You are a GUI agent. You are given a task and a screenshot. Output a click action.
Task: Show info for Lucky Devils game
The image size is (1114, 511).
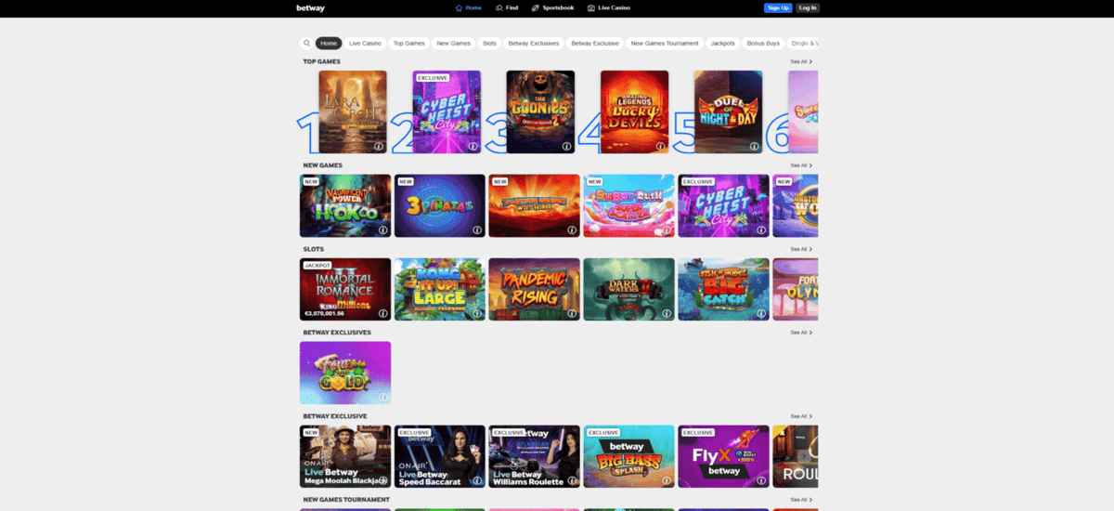[x=660, y=146]
